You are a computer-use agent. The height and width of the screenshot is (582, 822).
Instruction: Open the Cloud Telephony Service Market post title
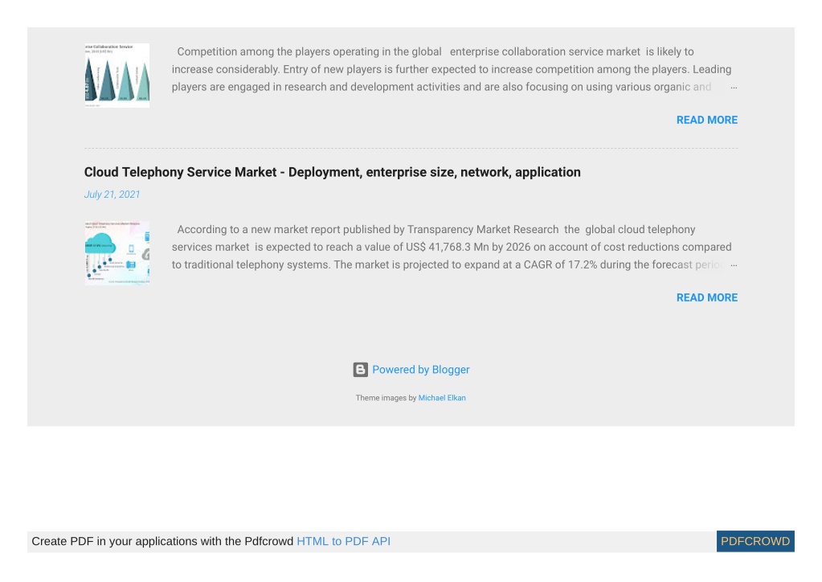pyautogui.click(x=333, y=172)
